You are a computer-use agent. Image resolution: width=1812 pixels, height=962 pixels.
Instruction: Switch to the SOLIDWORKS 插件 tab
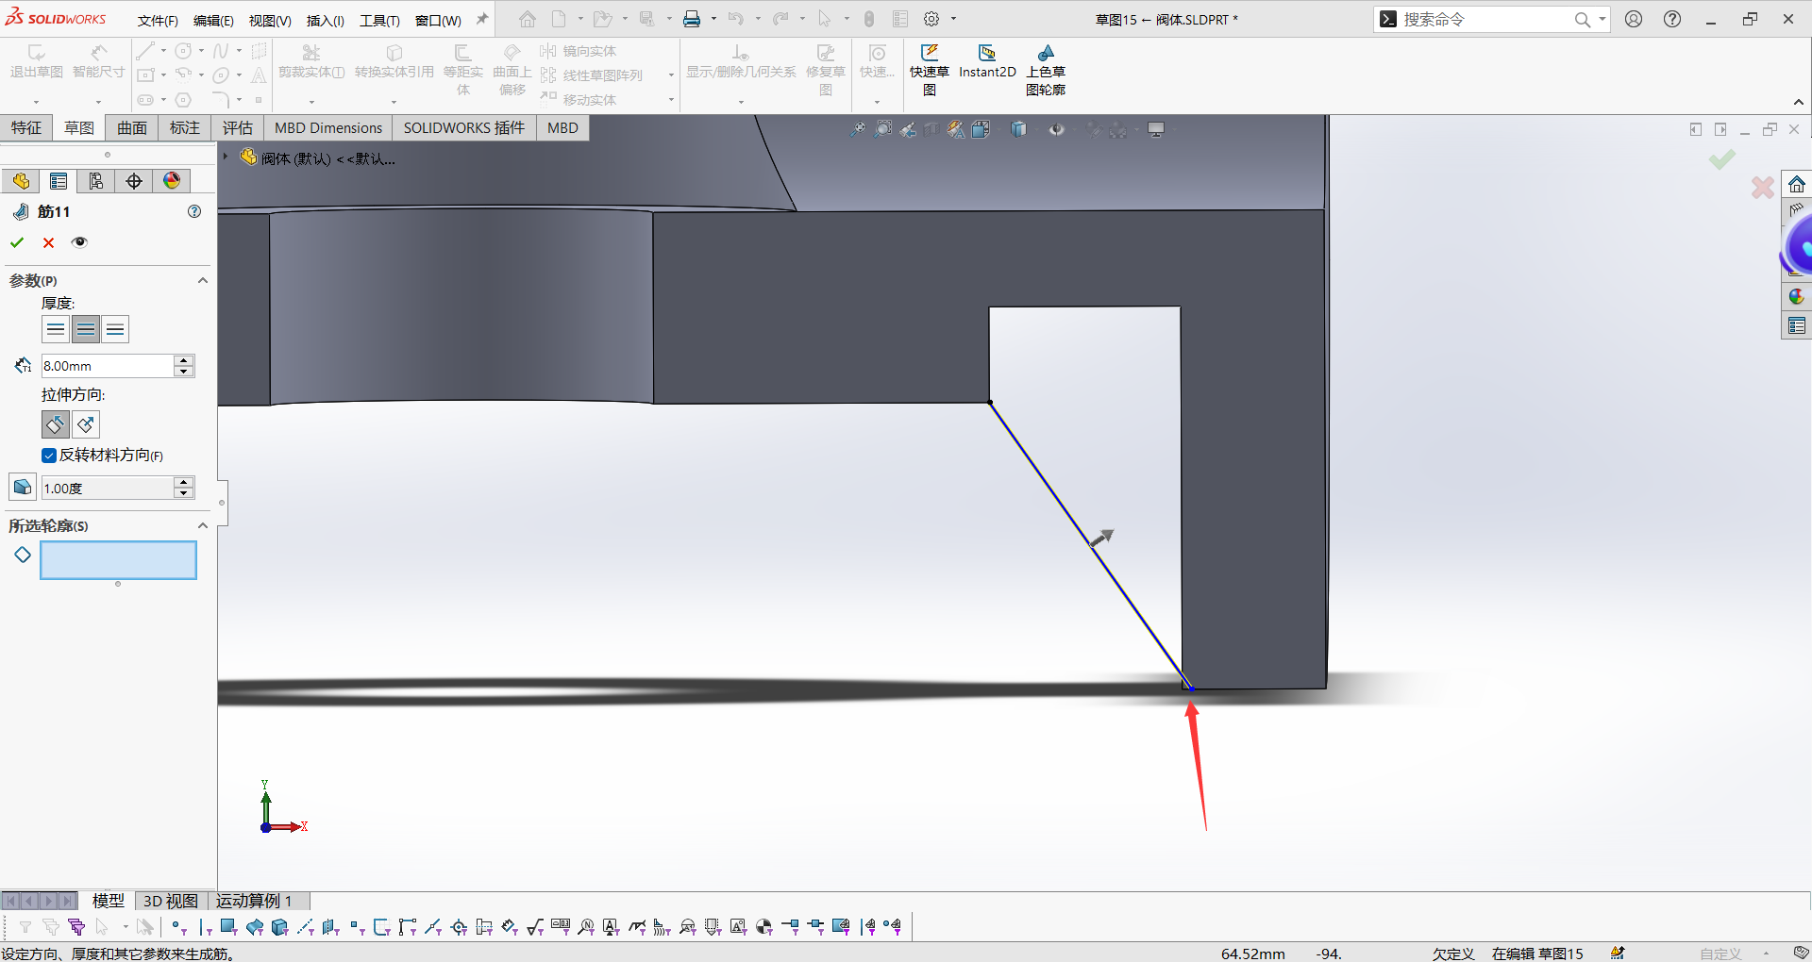[x=464, y=128]
